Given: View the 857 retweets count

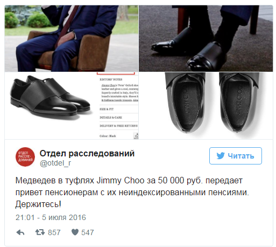Looking at the screenshot, I should (54, 232).
